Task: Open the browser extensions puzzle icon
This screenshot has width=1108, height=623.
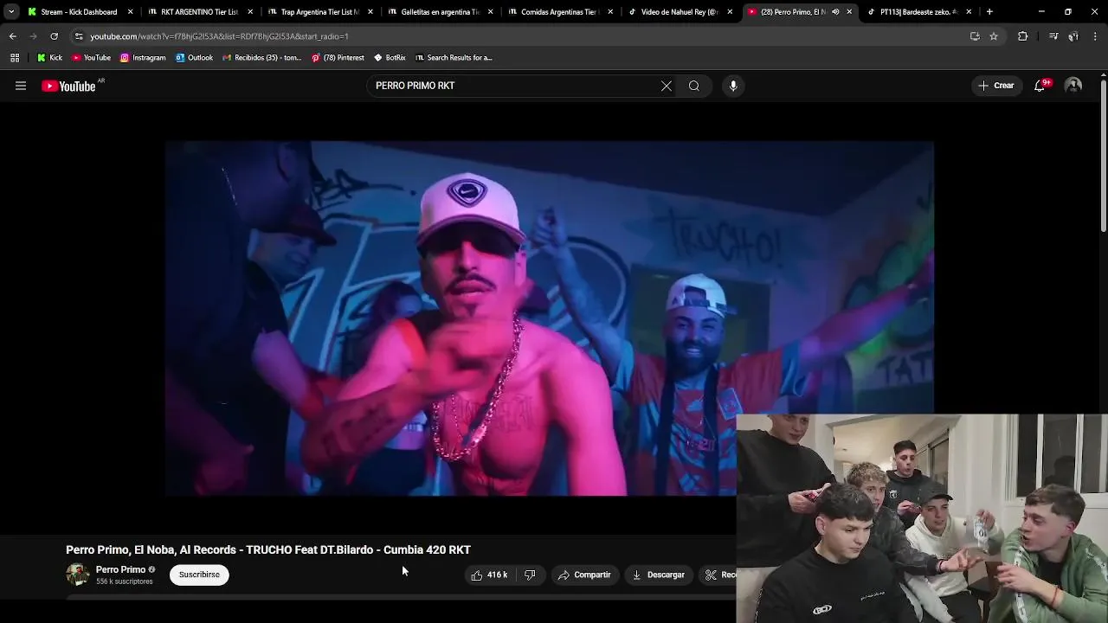Action: pyautogui.click(x=1022, y=36)
